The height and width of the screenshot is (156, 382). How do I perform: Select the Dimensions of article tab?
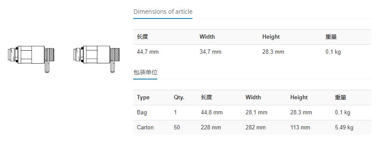point(163,12)
